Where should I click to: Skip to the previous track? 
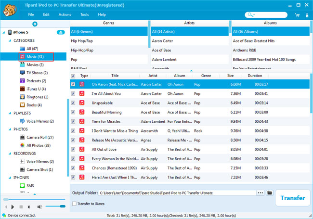coord(6,207)
